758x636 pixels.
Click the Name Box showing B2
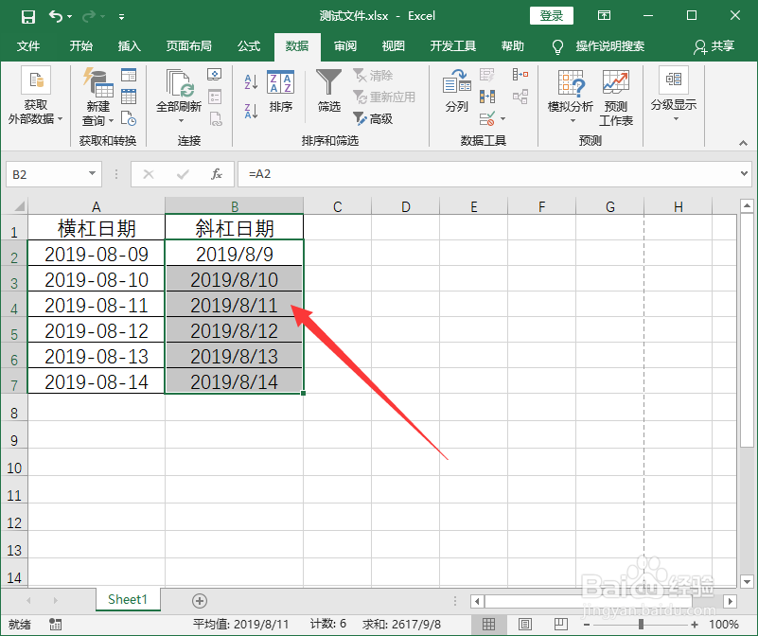[x=46, y=174]
